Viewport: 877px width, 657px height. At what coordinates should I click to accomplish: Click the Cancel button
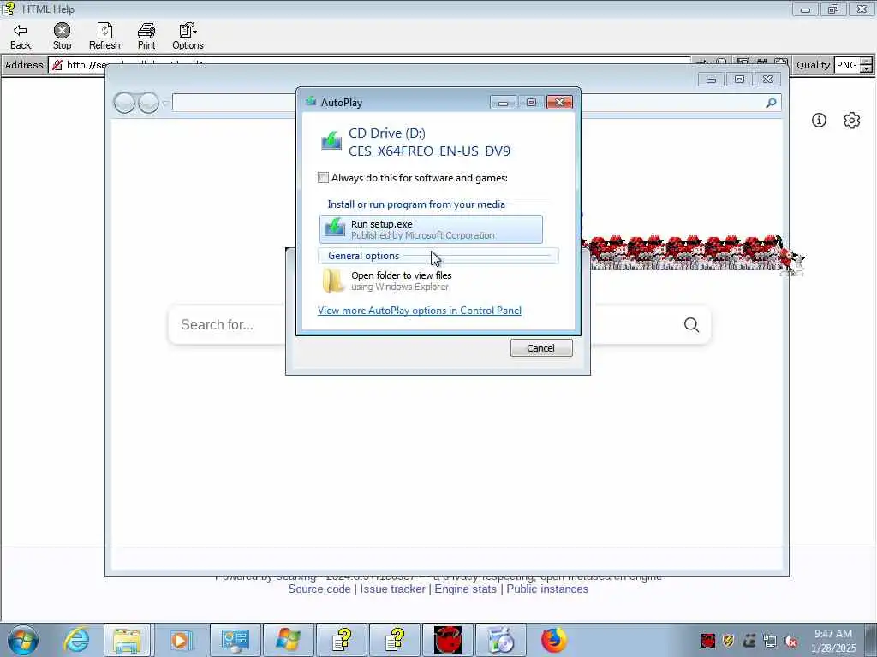pos(541,347)
